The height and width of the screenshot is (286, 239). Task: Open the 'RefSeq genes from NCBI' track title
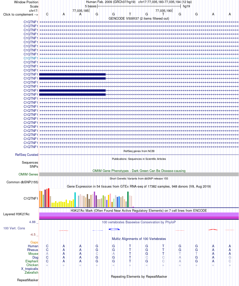pos(139,151)
